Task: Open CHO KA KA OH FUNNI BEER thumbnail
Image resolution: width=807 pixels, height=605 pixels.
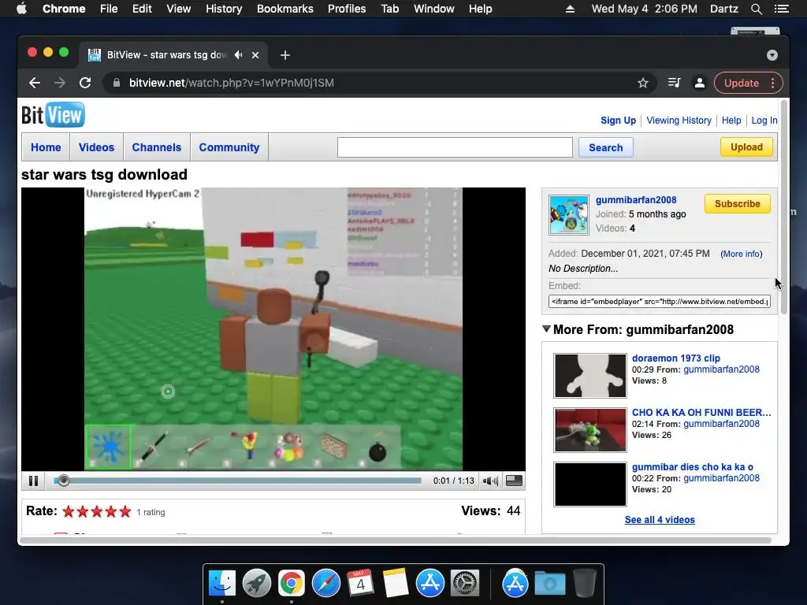Action: [589, 430]
